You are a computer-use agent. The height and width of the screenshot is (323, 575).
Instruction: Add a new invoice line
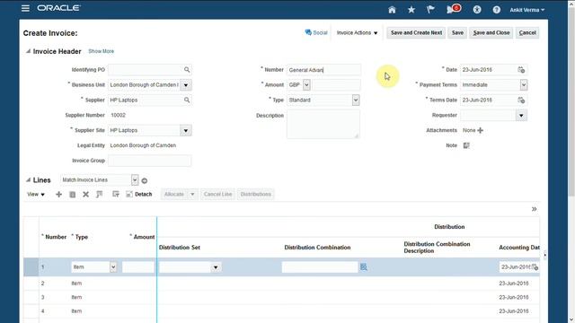coord(58,194)
